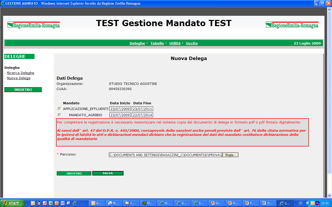Launch Excel from quick launch
The image size is (332, 207).
[51, 203]
